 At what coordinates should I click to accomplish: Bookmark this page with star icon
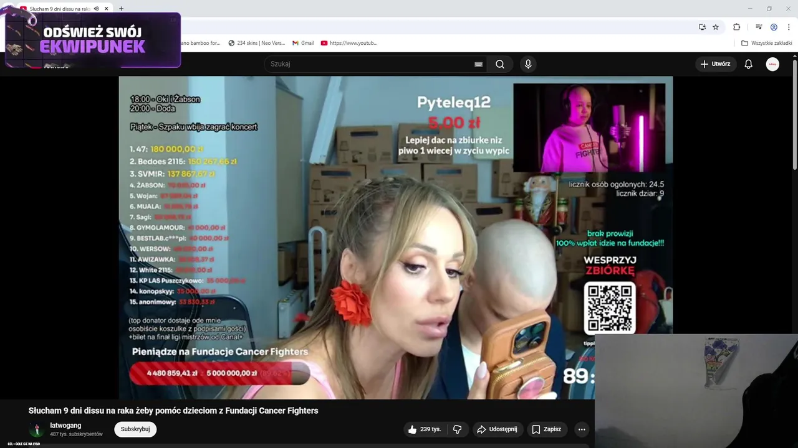pyautogui.click(x=716, y=27)
